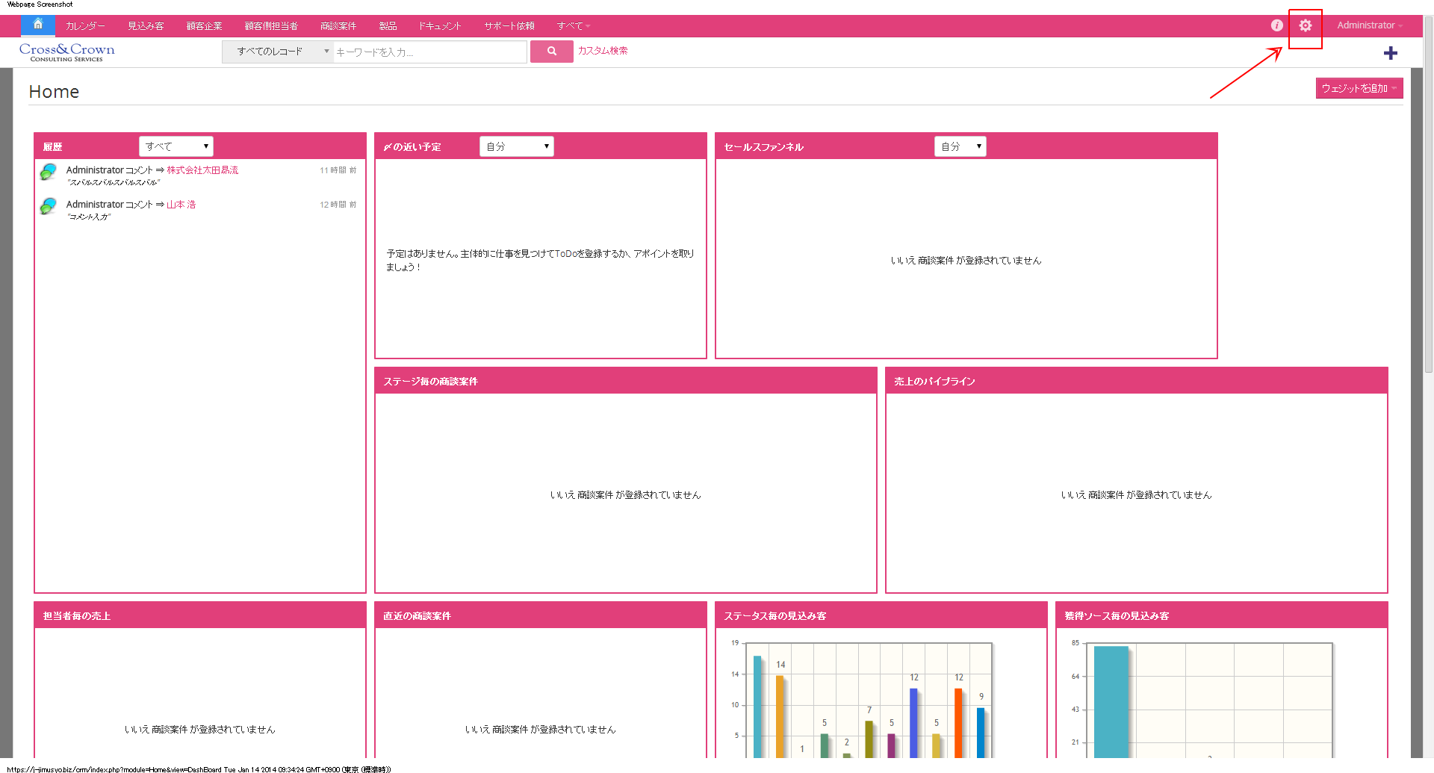Go to the 商談案件 module
The width and height of the screenshot is (1434, 773).
pyautogui.click(x=338, y=26)
